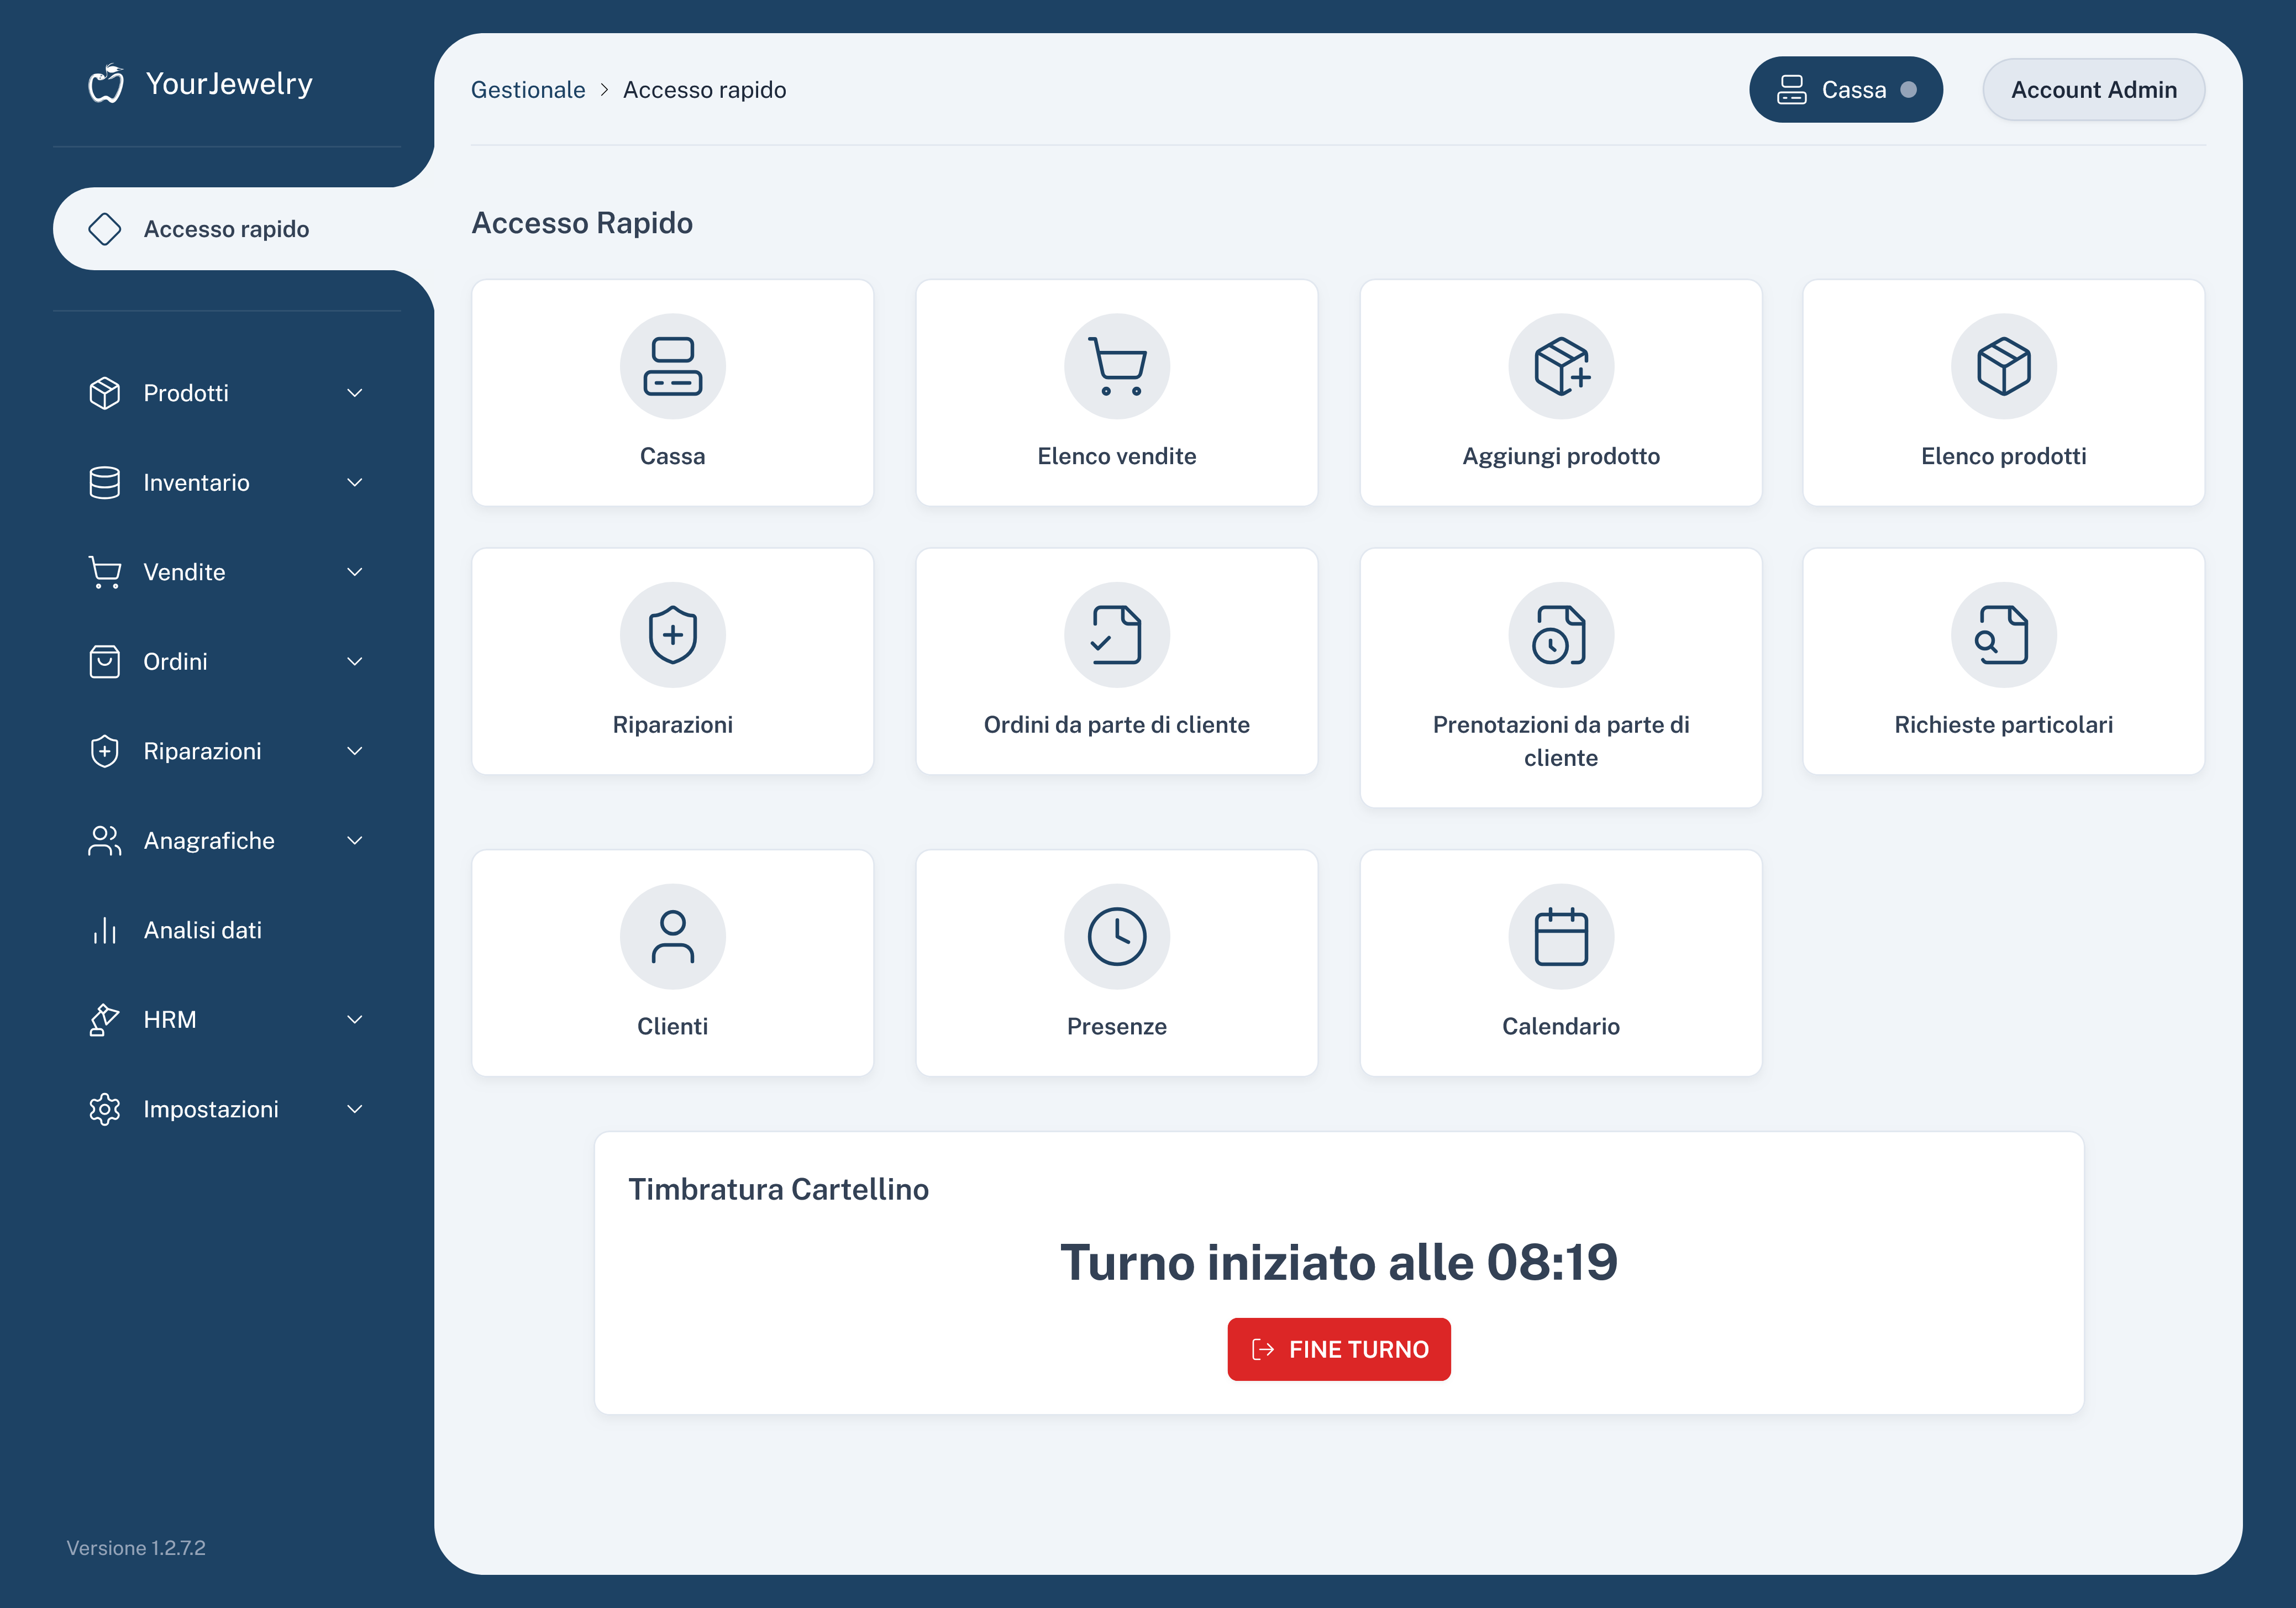Viewport: 2296px width, 1608px height.
Task: Open the Elenco vendite cart icon
Action: [x=1116, y=366]
